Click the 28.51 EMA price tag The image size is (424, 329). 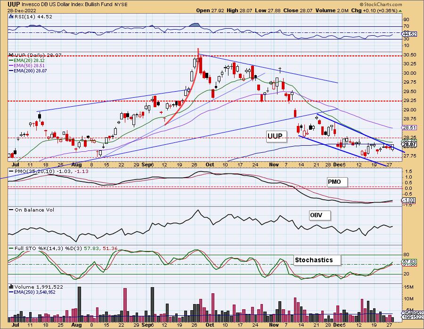409,127
